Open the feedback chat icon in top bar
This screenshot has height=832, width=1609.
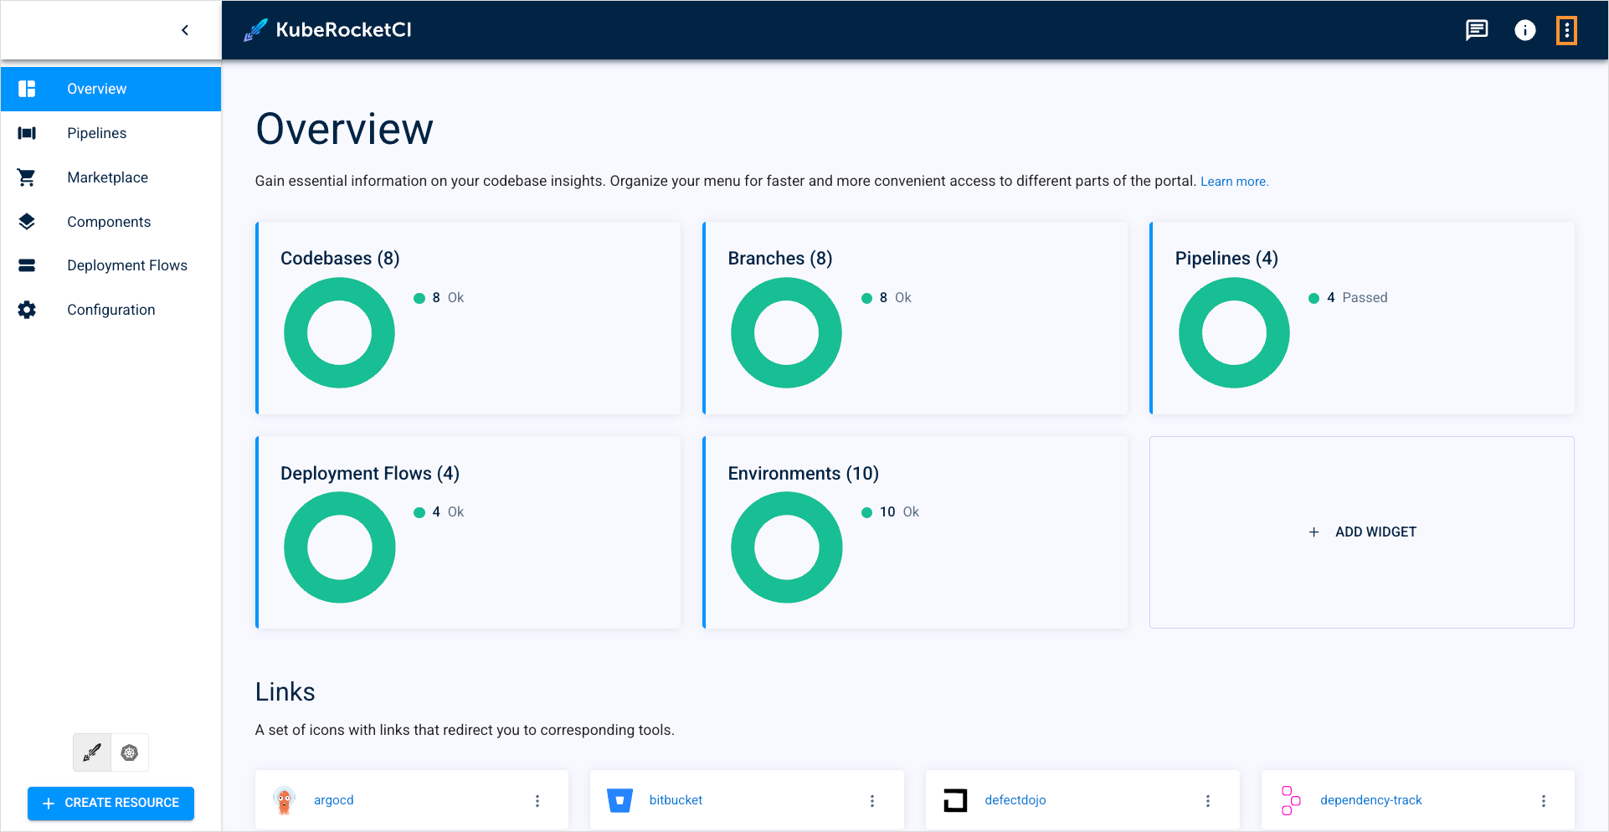[1476, 30]
